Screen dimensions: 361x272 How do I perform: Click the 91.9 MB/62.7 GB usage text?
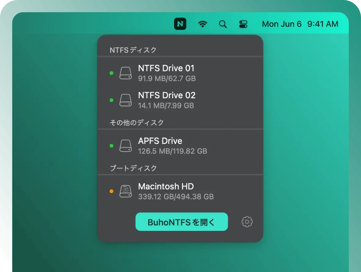[167, 78]
